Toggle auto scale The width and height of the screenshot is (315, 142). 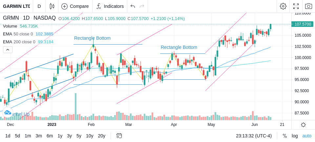click(x=307, y=136)
